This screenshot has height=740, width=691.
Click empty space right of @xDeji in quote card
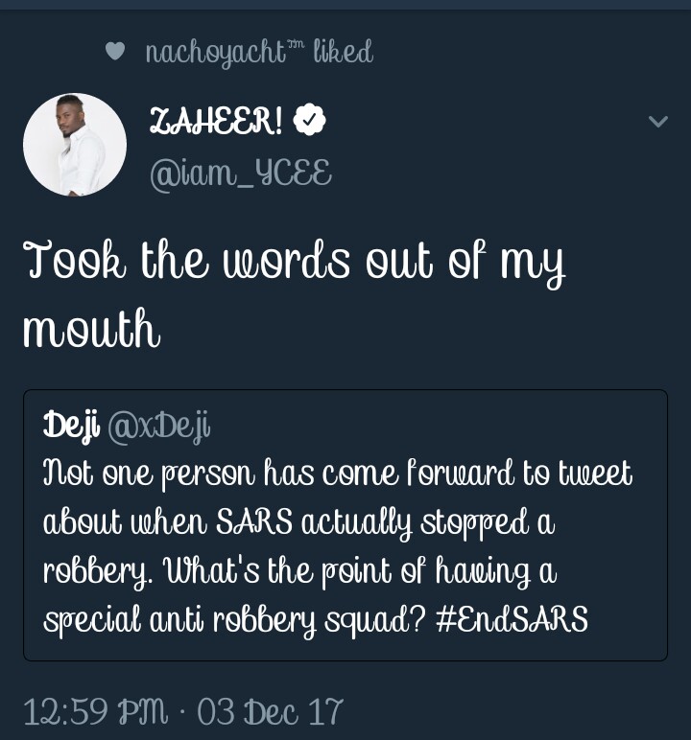[432, 426]
